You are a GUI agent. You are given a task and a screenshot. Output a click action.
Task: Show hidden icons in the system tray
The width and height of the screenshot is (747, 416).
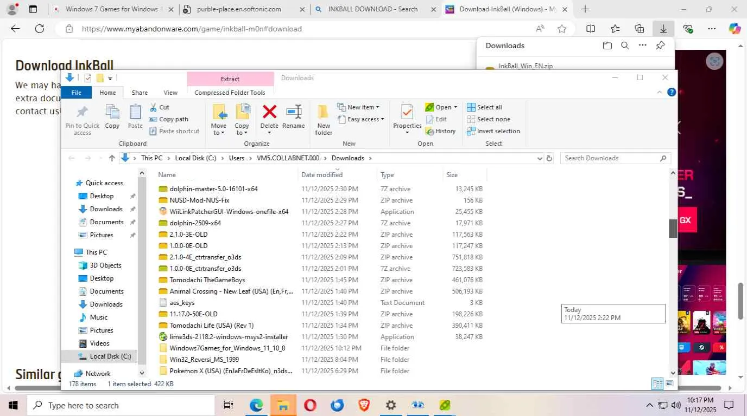(649, 405)
